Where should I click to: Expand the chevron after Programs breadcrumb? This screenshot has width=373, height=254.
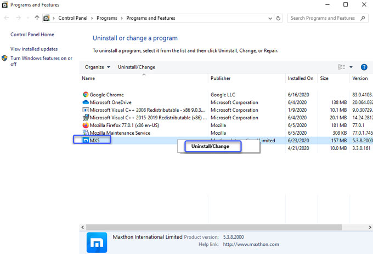(x=122, y=18)
